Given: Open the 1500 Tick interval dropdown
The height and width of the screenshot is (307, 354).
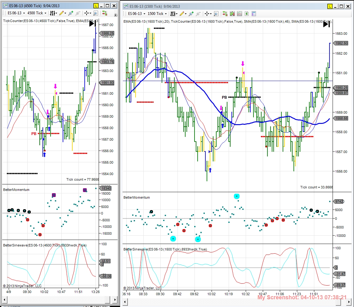Looking at the screenshot, I should click(157, 14).
